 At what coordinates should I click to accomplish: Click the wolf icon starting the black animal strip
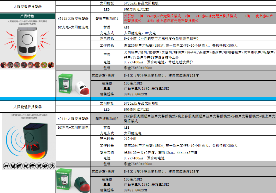click(x=6, y=166)
